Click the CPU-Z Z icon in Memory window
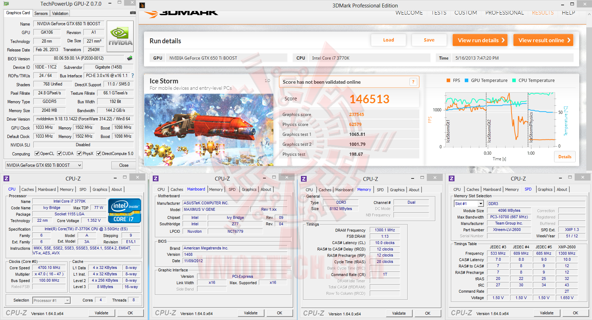 304,179
